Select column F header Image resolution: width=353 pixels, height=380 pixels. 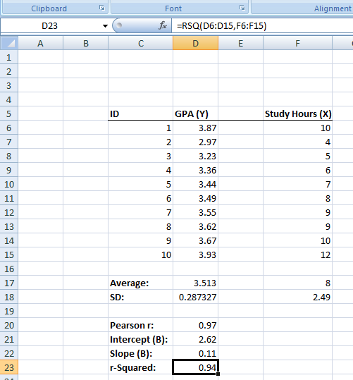tap(297, 44)
